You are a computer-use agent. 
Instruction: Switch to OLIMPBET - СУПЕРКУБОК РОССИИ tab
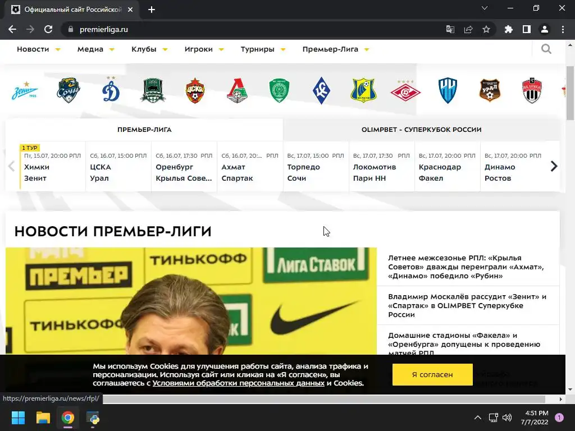421,130
